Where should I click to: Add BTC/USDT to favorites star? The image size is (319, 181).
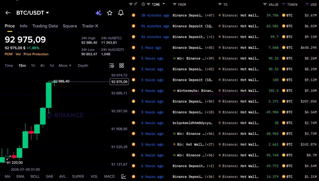click(x=110, y=13)
